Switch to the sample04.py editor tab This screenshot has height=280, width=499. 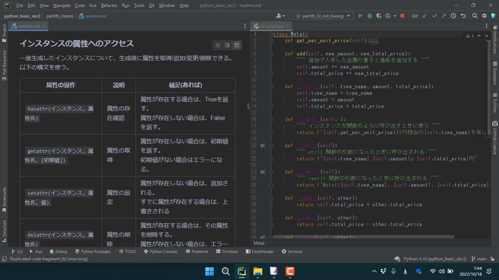(271, 26)
